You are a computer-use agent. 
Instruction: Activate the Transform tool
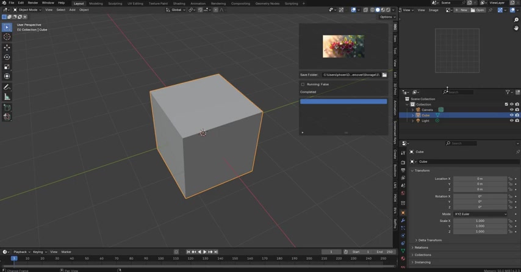click(x=7, y=76)
